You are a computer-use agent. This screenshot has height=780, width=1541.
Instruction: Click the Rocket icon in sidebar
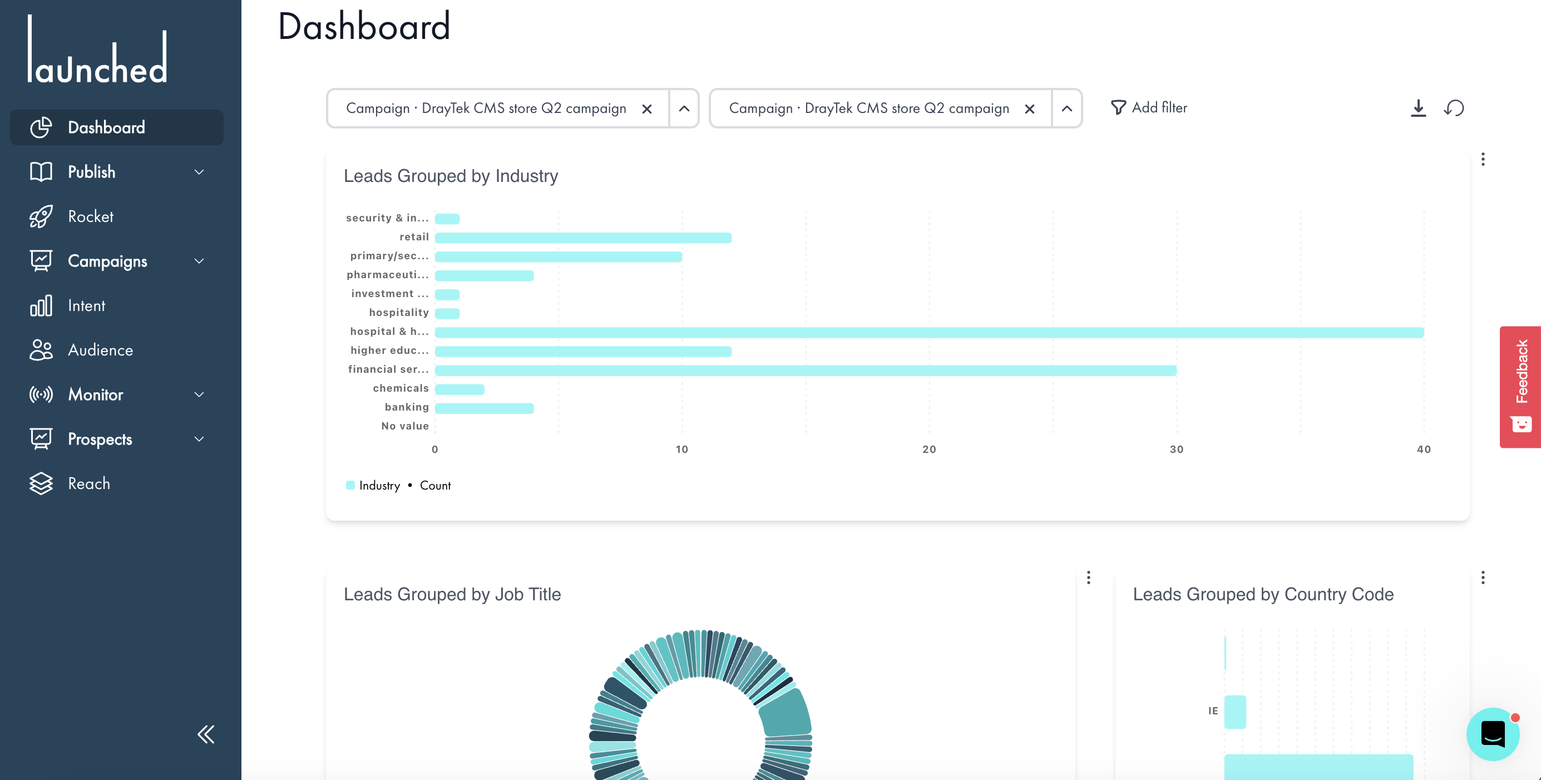pyautogui.click(x=41, y=216)
